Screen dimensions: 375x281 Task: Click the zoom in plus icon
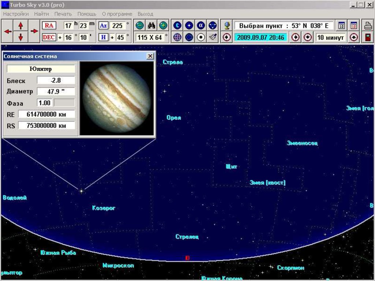(163, 26)
